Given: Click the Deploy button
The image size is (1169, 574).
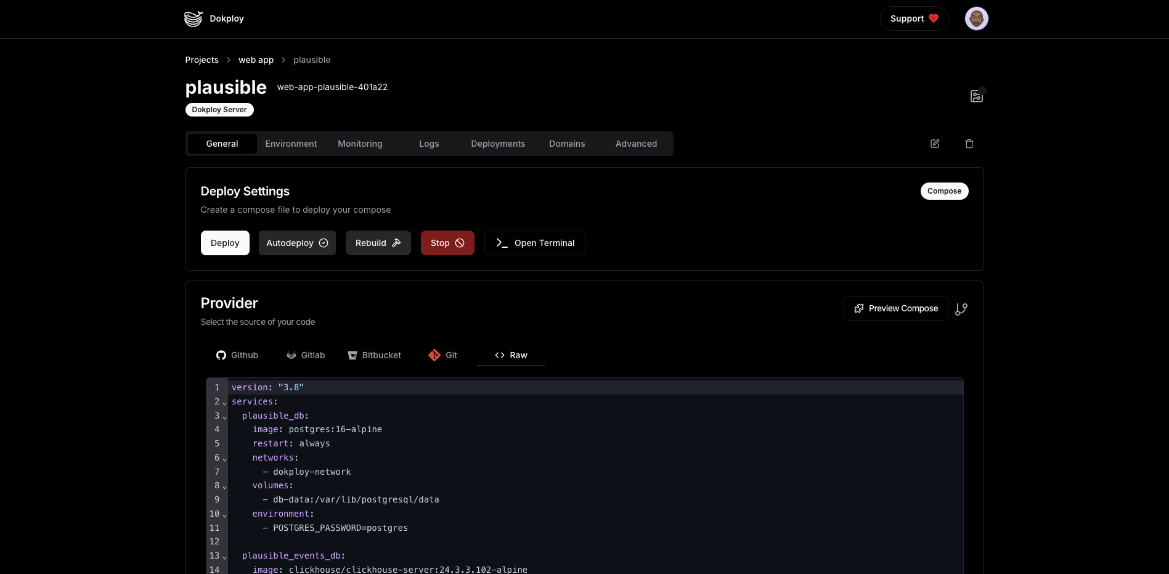Looking at the screenshot, I should tap(225, 243).
